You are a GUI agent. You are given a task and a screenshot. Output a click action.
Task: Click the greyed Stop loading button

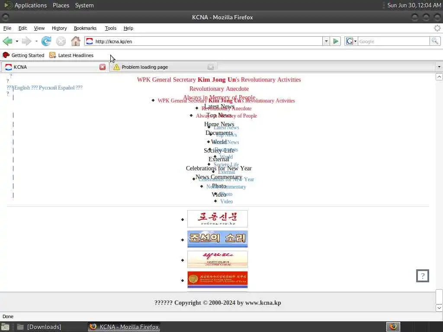[61, 41]
